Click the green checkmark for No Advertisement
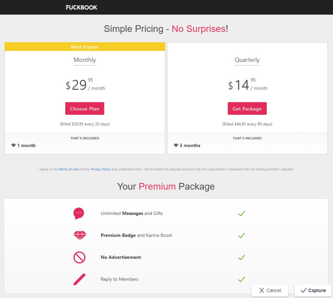 pos(241,258)
